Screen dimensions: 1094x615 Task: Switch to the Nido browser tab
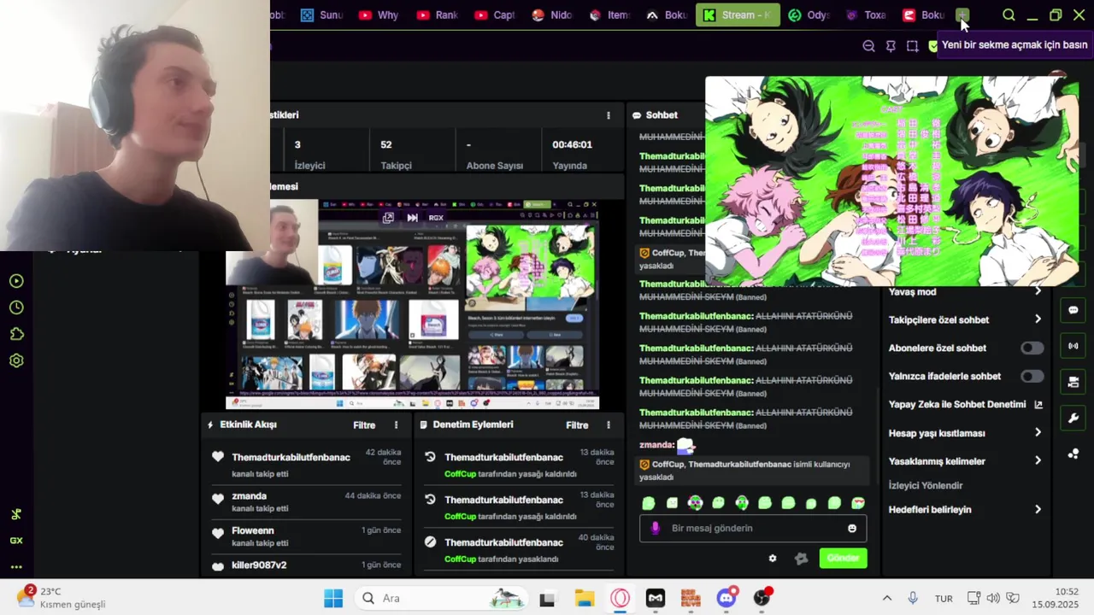551,15
